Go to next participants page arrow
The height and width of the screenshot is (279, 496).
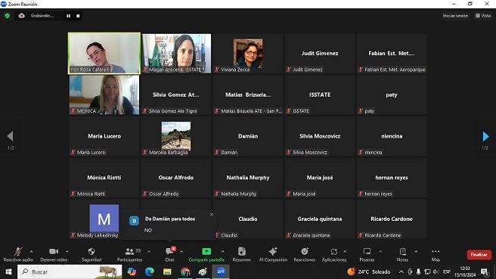(485, 136)
